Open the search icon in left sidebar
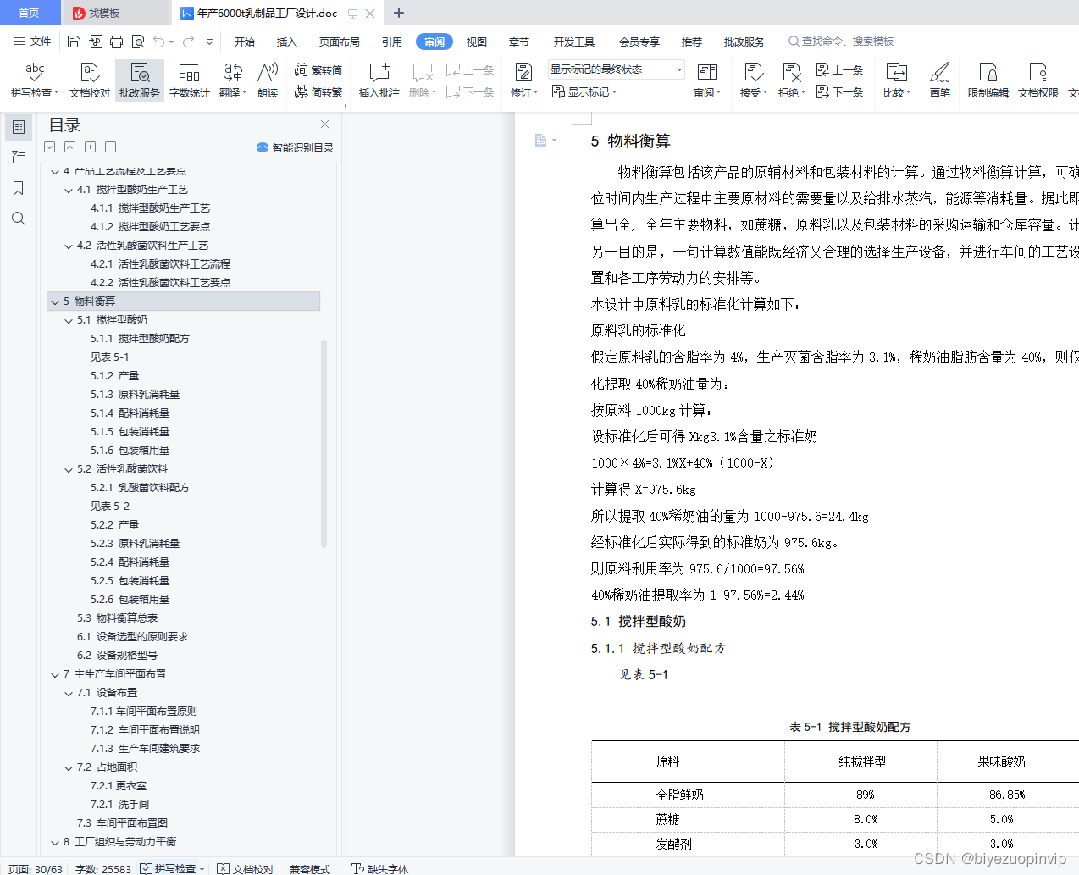The image size is (1079, 875). [x=19, y=219]
